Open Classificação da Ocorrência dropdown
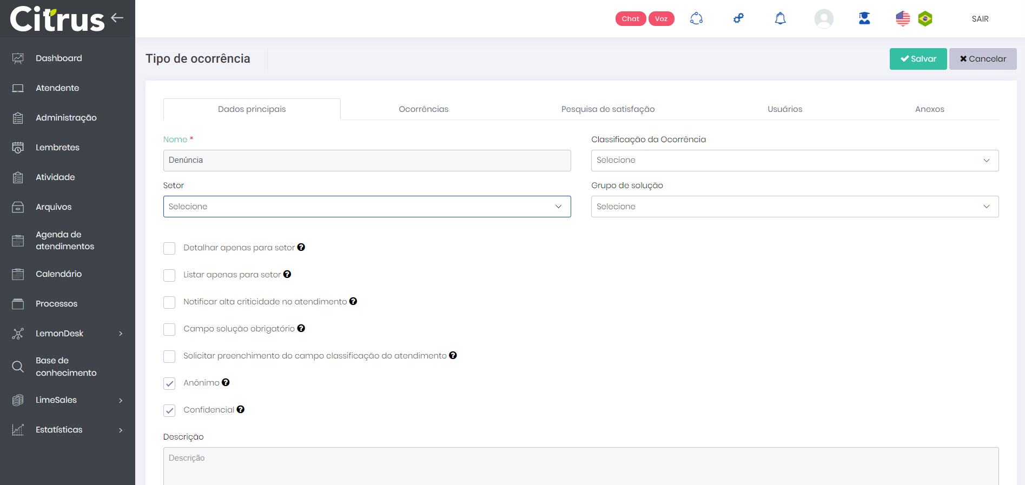Viewport: 1025px width, 485px height. (x=795, y=161)
